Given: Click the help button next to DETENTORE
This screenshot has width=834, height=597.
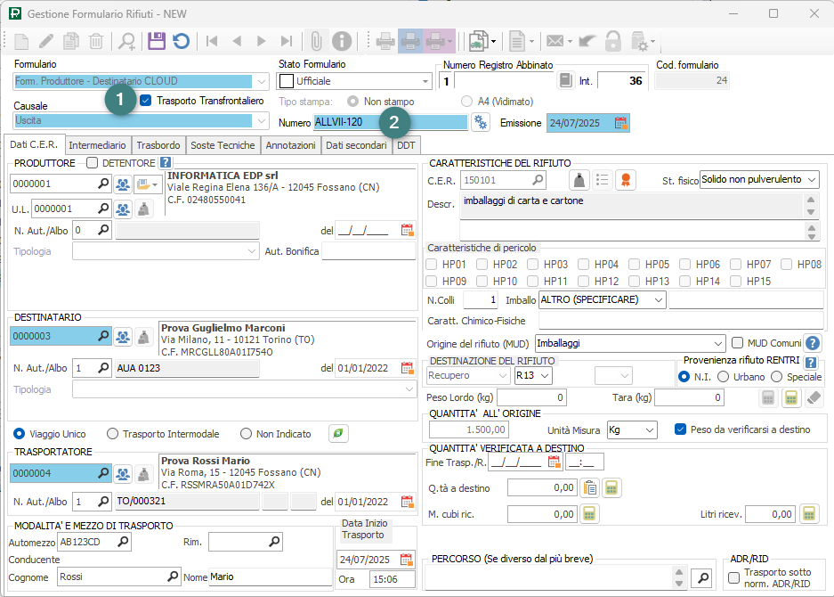Looking at the screenshot, I should click(165, 162).
